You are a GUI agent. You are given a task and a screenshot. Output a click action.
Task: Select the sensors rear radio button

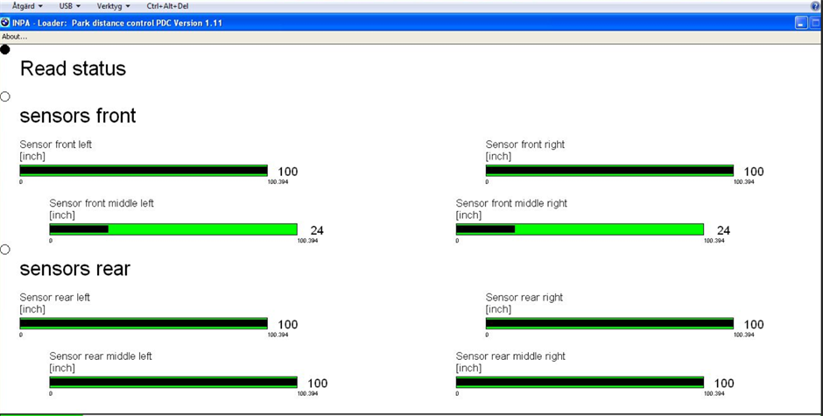(x=5, y=250)
